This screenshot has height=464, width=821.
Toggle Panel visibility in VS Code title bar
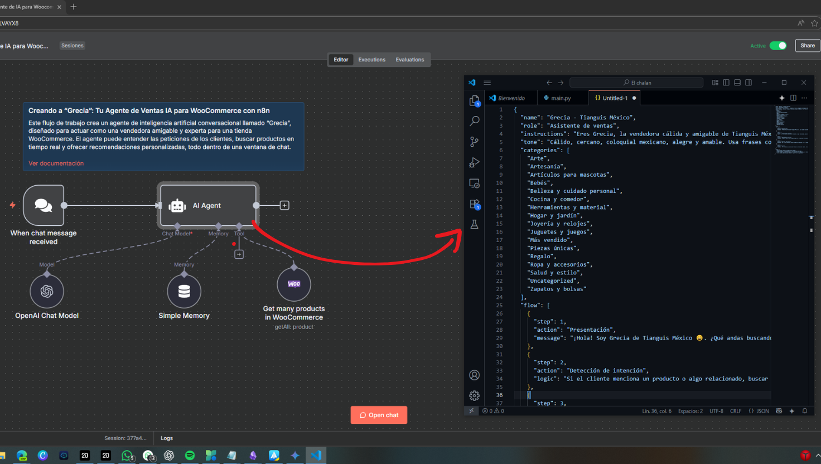click(737, 83)
